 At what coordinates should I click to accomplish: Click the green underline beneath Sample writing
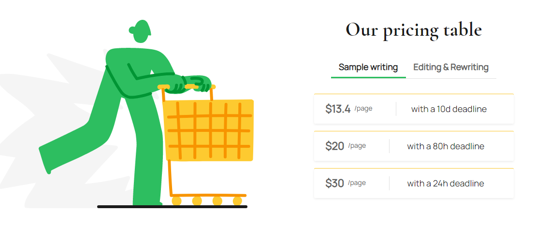click(x=368, y=77)
